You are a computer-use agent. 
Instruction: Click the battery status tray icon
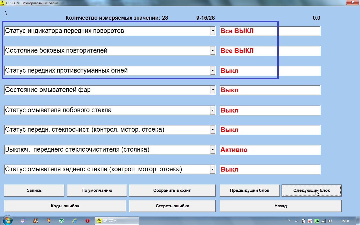tap(303, 221)
